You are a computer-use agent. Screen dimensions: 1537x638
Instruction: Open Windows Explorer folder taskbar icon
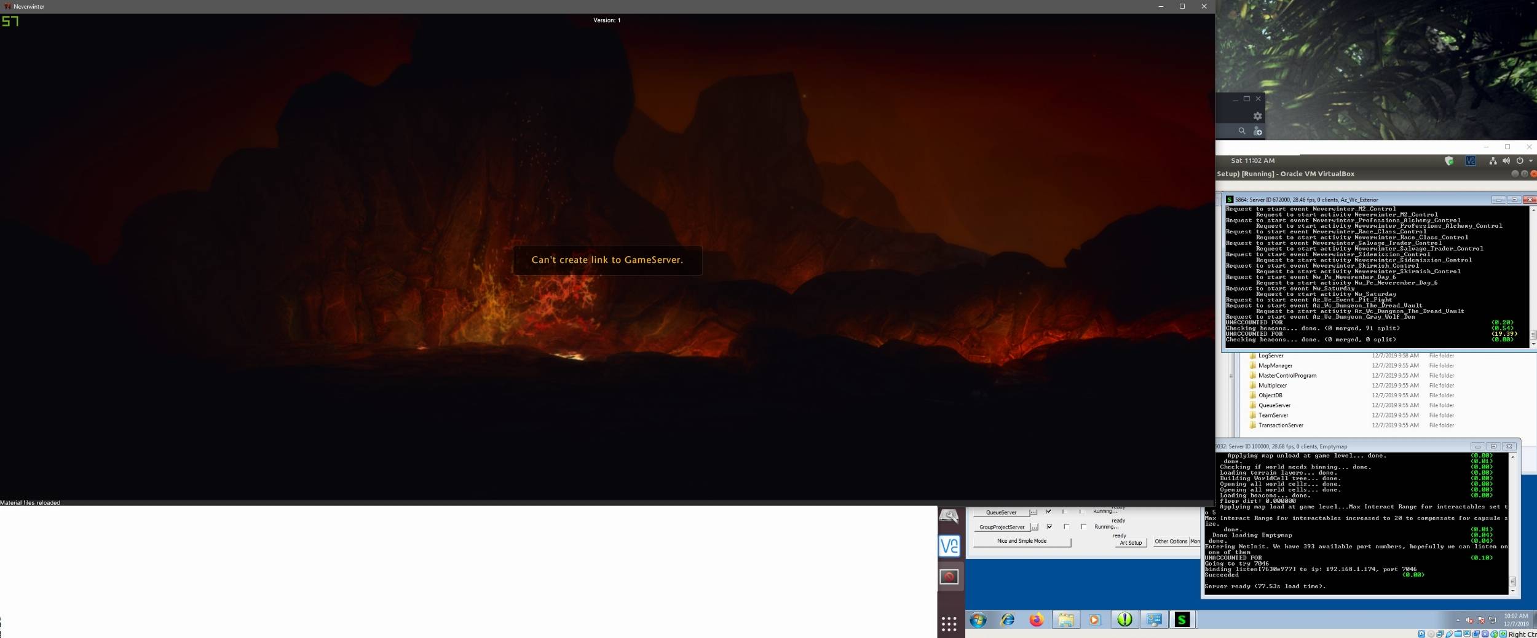pyautogui.click(x=1065, y=620)
